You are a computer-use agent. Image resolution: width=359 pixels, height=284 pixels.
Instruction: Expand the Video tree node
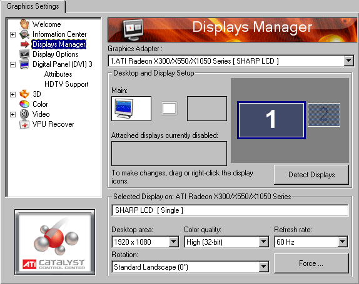pyautogui.click(x=13, y=114)
